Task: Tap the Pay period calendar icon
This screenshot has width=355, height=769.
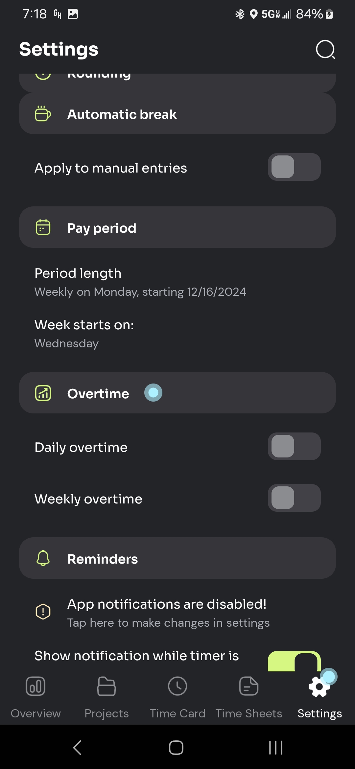Action: point(43,227)
